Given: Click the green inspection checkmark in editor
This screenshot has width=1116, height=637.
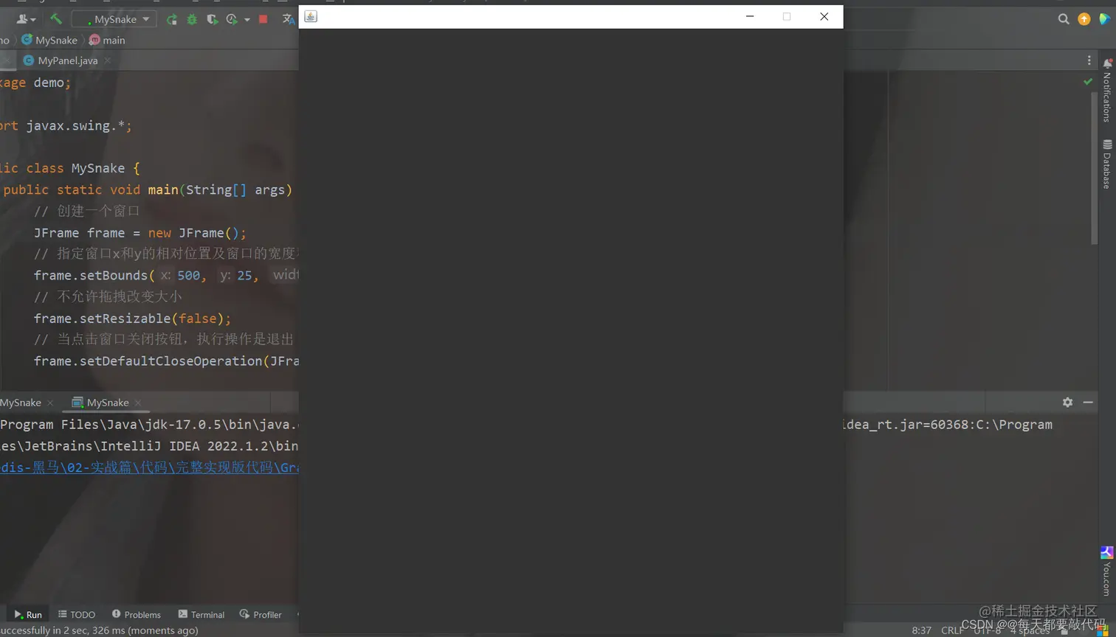Looking at the screenshot, I should [x=1088, y=81].
